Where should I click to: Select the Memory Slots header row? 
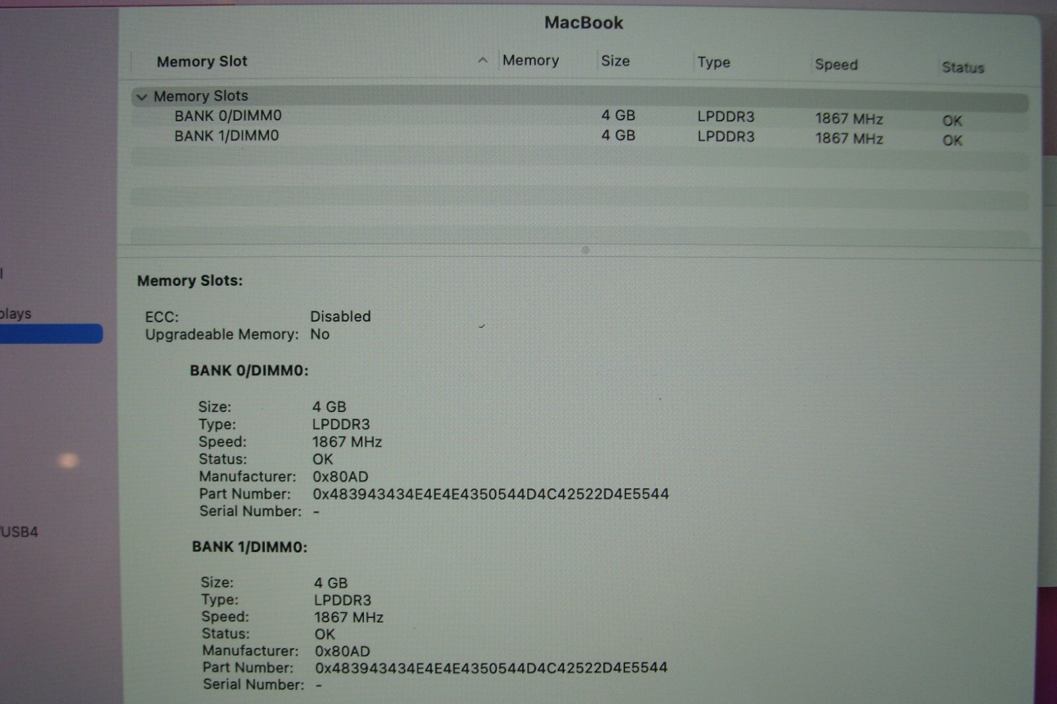[200, 96]
